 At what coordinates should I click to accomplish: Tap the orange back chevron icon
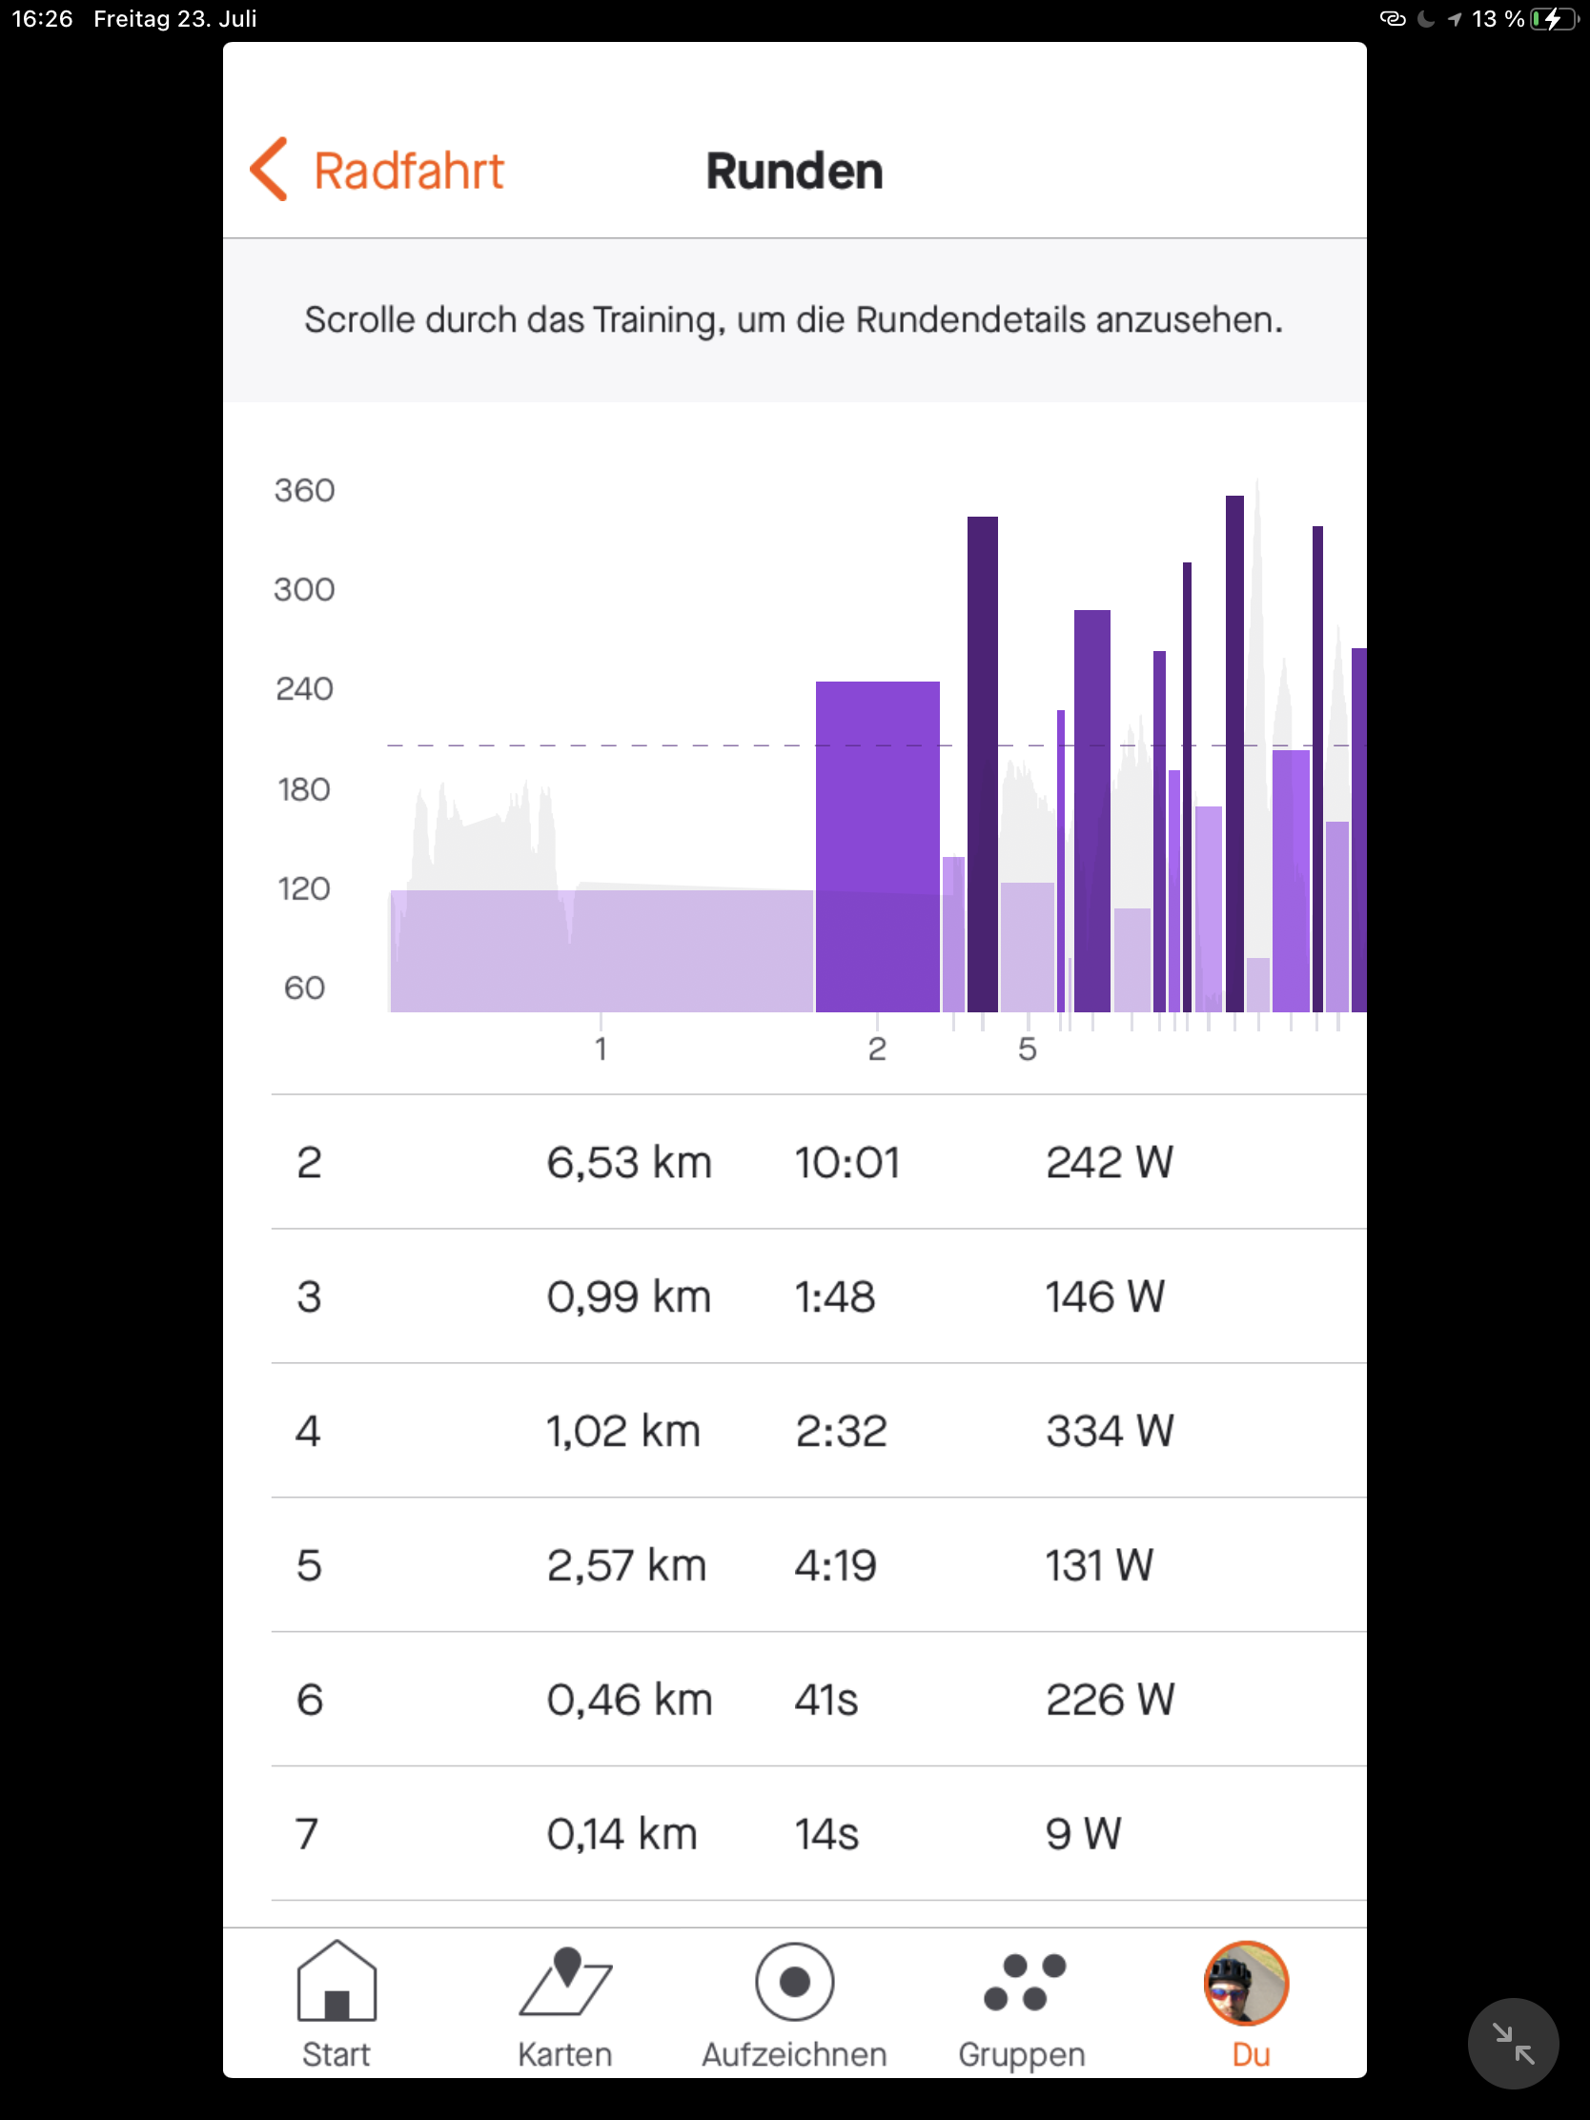tap(270, 170)
